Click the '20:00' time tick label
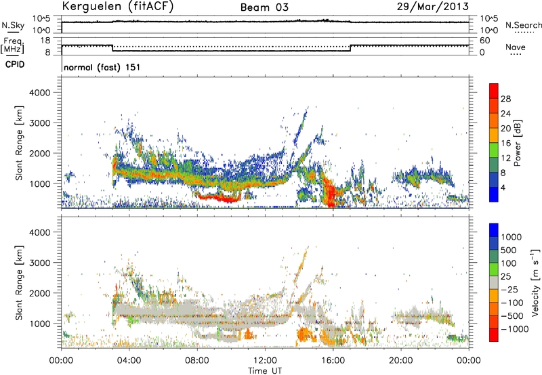The image size is (542, 375). pyautogui.click(x=401, y=361)
